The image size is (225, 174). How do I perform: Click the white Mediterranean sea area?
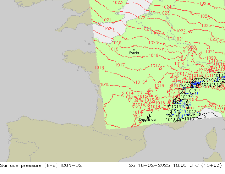tap(209, 115)
